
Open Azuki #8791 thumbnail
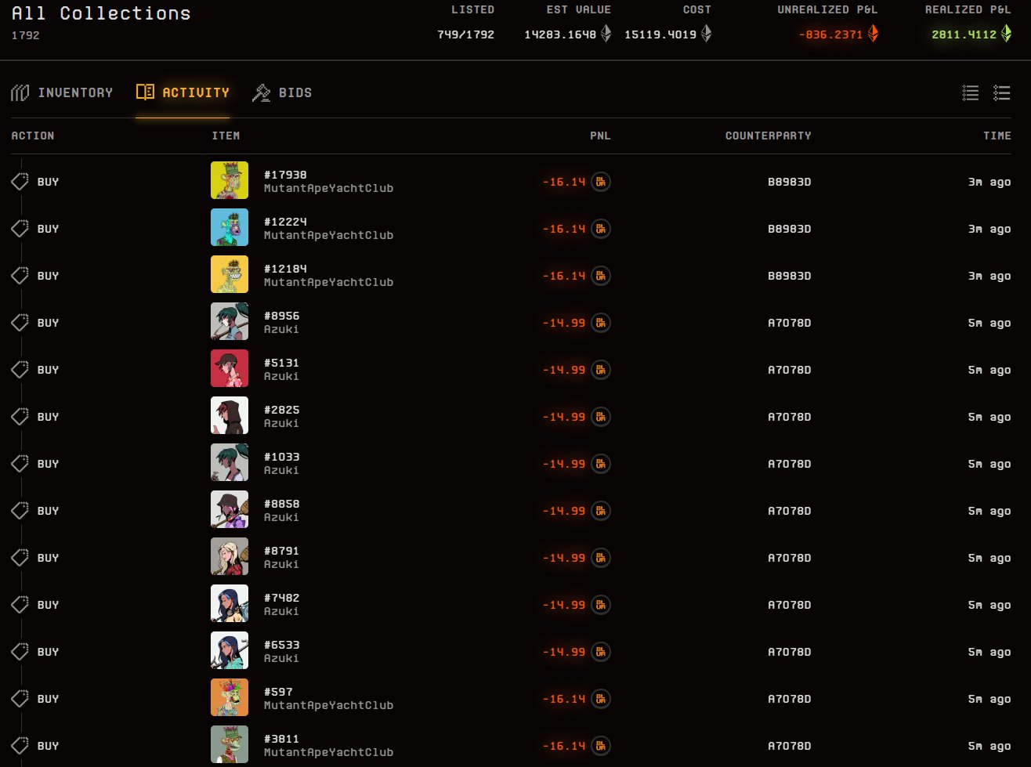tap(230, 556)
